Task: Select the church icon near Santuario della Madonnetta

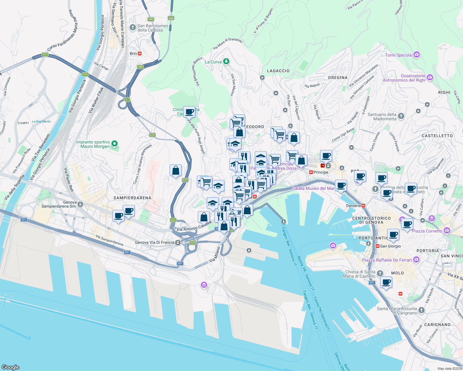Action: (401, 117)
